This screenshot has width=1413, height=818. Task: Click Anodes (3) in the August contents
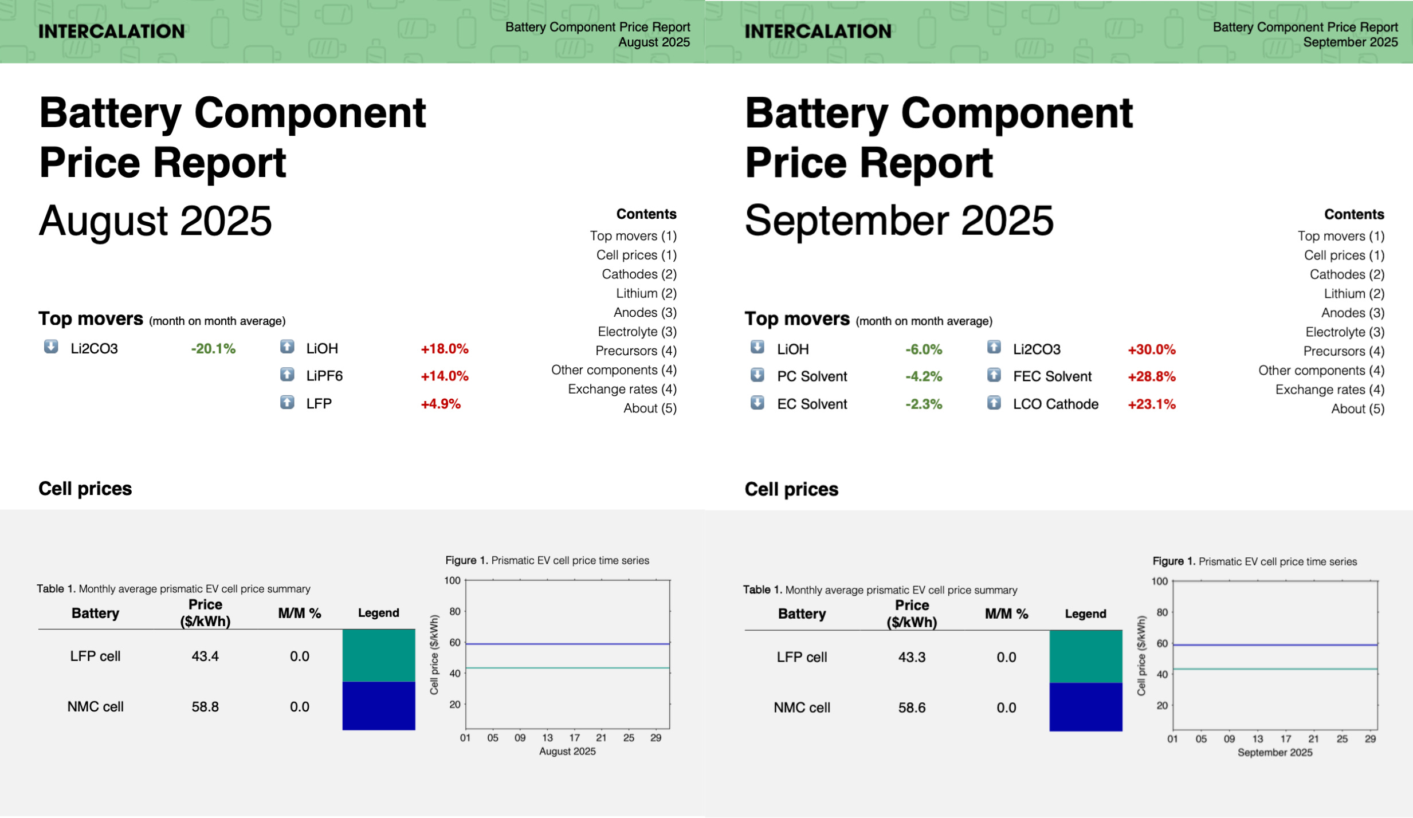click(645, 313)
